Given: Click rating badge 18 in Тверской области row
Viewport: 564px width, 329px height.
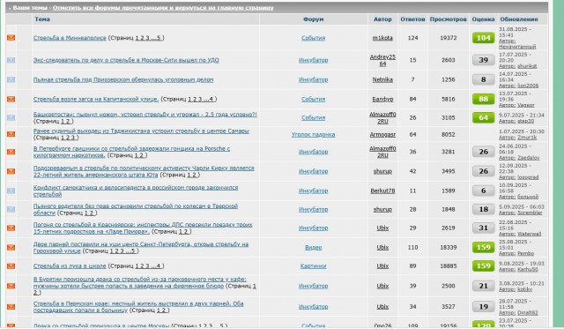Looking at the screenshot, I should click(x=484, y=209).
